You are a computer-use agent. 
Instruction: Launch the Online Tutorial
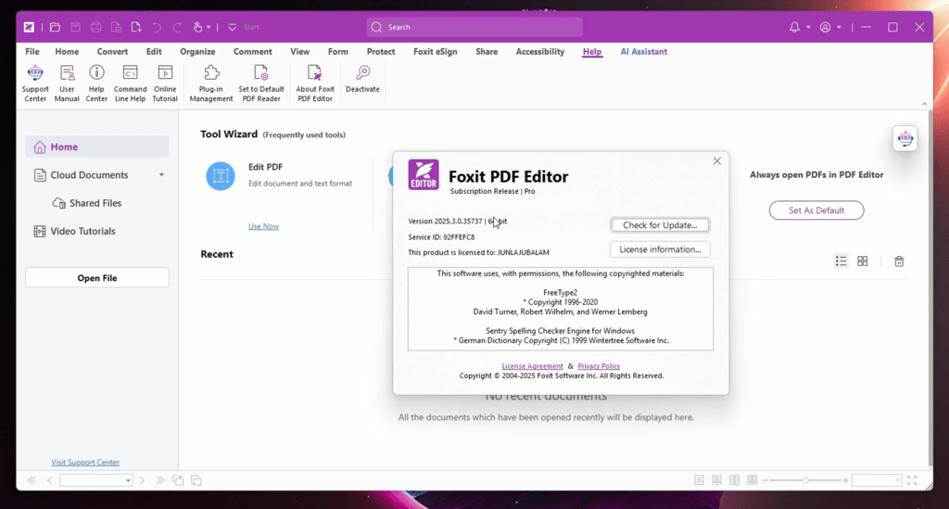point(165,83)
